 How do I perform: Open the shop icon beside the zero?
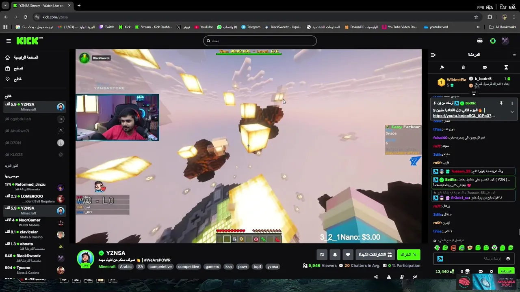point(468,271)
